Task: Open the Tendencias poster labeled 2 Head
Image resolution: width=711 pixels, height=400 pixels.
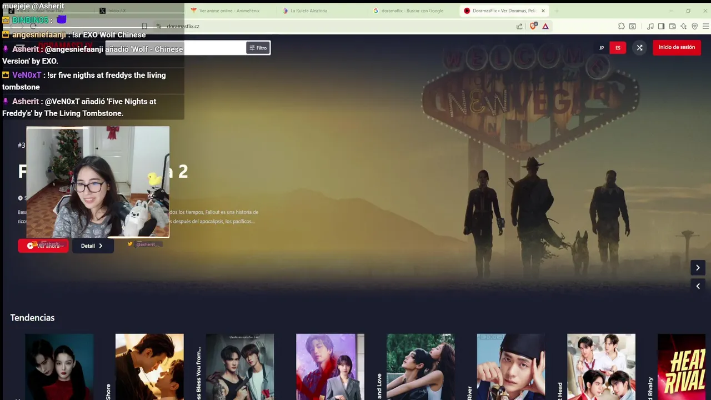Action: tap(601, 367)
